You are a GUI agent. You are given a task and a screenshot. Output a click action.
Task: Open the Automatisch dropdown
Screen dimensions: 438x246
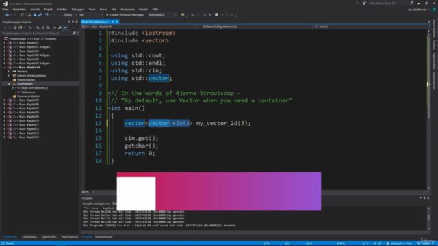click(163, 15)
